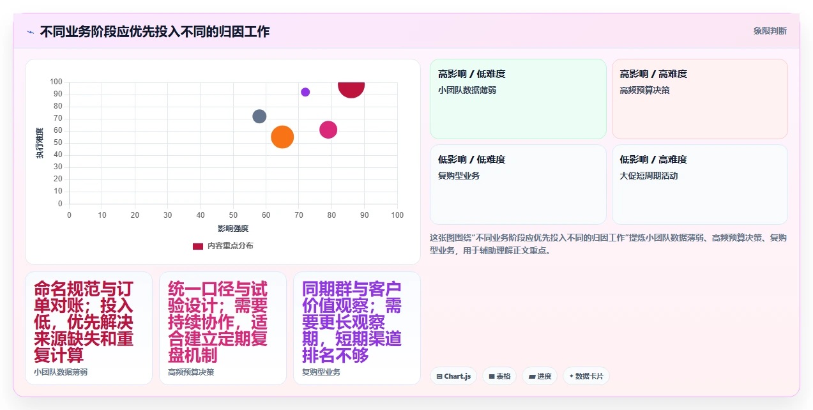Click the 复购型业务 text in low-impact quadrant
This screenshot has height=410, width=813.
click(459, 176)
